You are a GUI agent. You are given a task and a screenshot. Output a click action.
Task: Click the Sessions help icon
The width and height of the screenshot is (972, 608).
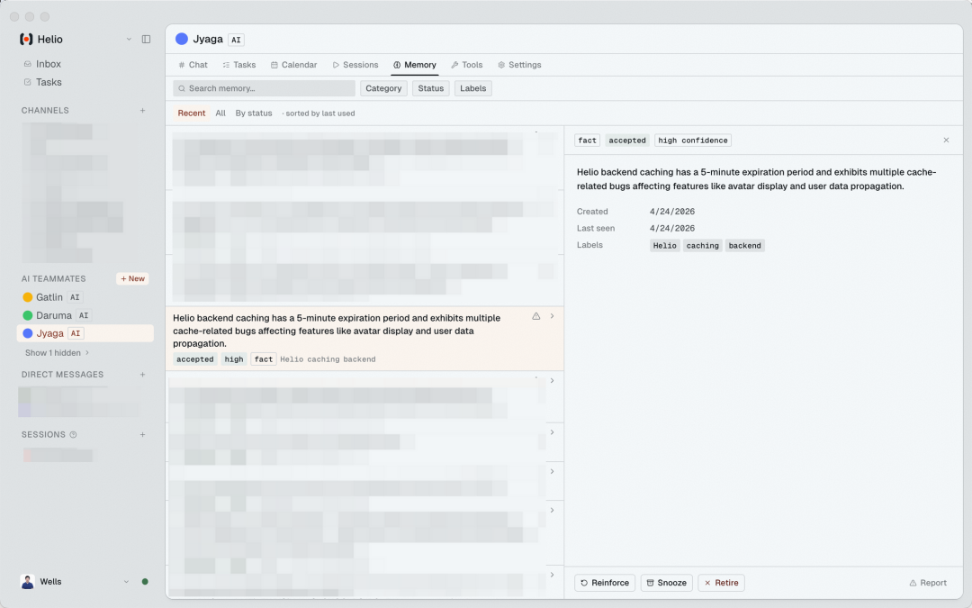tap(74, 435)
